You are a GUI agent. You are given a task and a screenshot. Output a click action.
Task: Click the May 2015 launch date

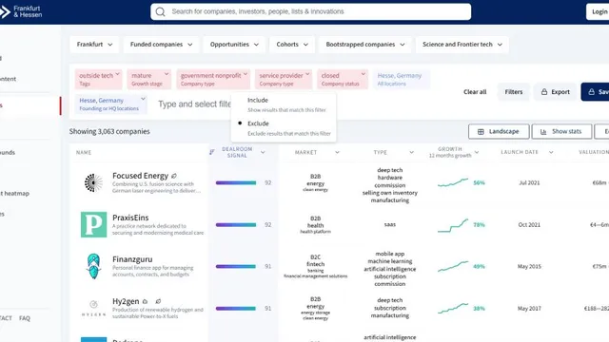[529, 266]
